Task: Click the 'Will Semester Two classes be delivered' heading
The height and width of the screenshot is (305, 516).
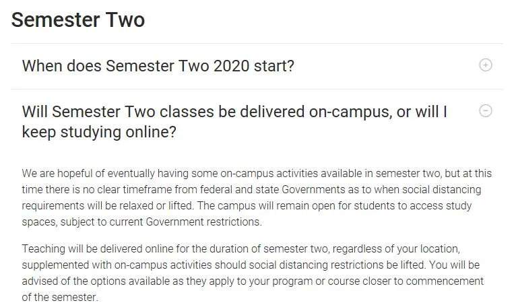Action: pos(234,122)
